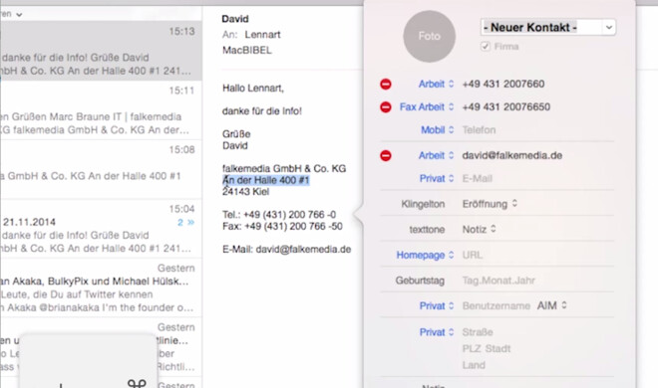This screenshot has width=658, height=388.
Task: Change the Privat label for Benutzername
Action: pos(437,306)
